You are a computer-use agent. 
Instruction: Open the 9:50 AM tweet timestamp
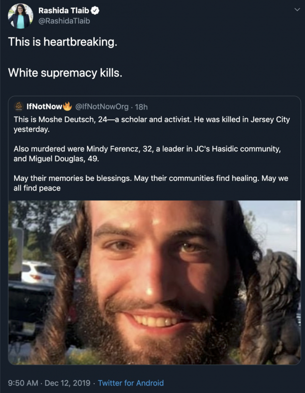[x=23, y=383]
